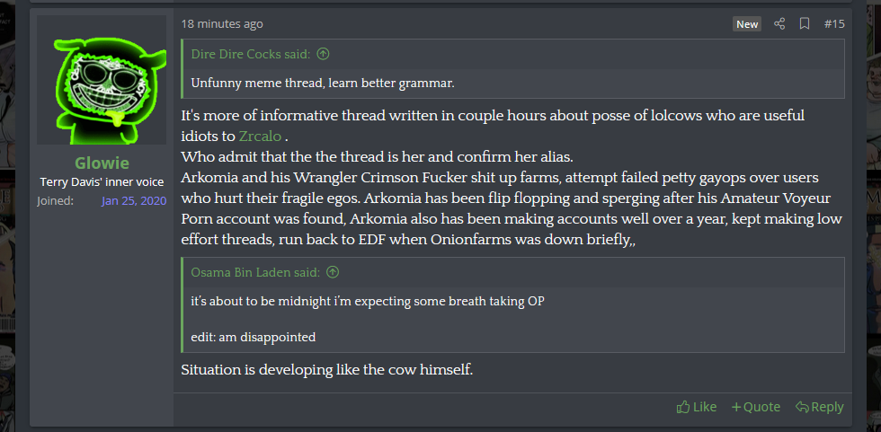Click the arrow icon beside Dire Dire Cocks quote
The image size is (881, 432).
[x=323, y=54]
